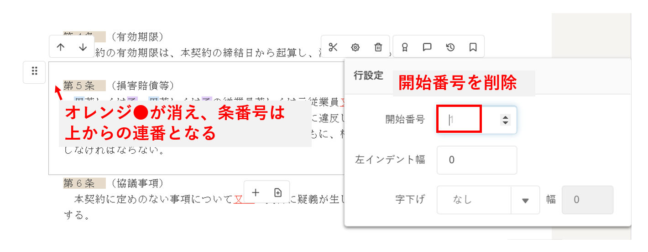Open the 字下げ dropdown showing なし

click(x=473, y=200)
